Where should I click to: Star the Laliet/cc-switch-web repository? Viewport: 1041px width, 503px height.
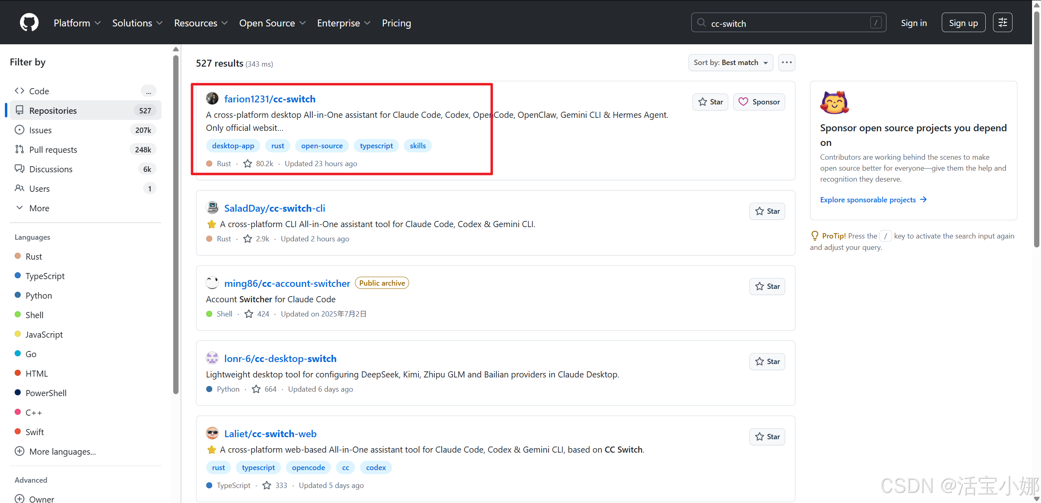[767, 437]
